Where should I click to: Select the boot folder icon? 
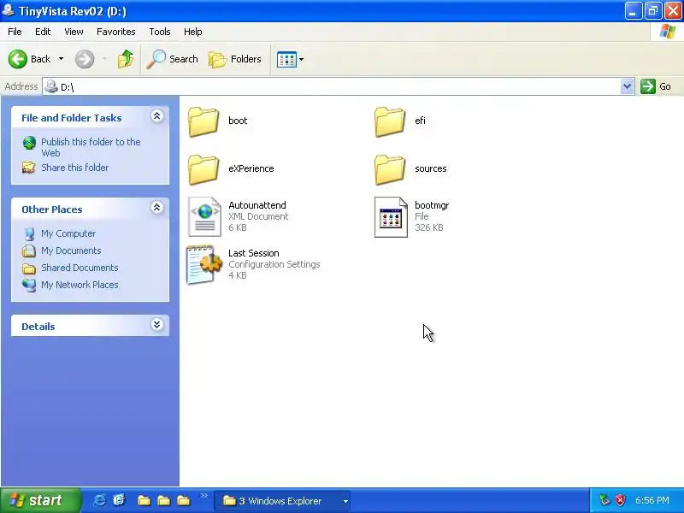(203, 121)
